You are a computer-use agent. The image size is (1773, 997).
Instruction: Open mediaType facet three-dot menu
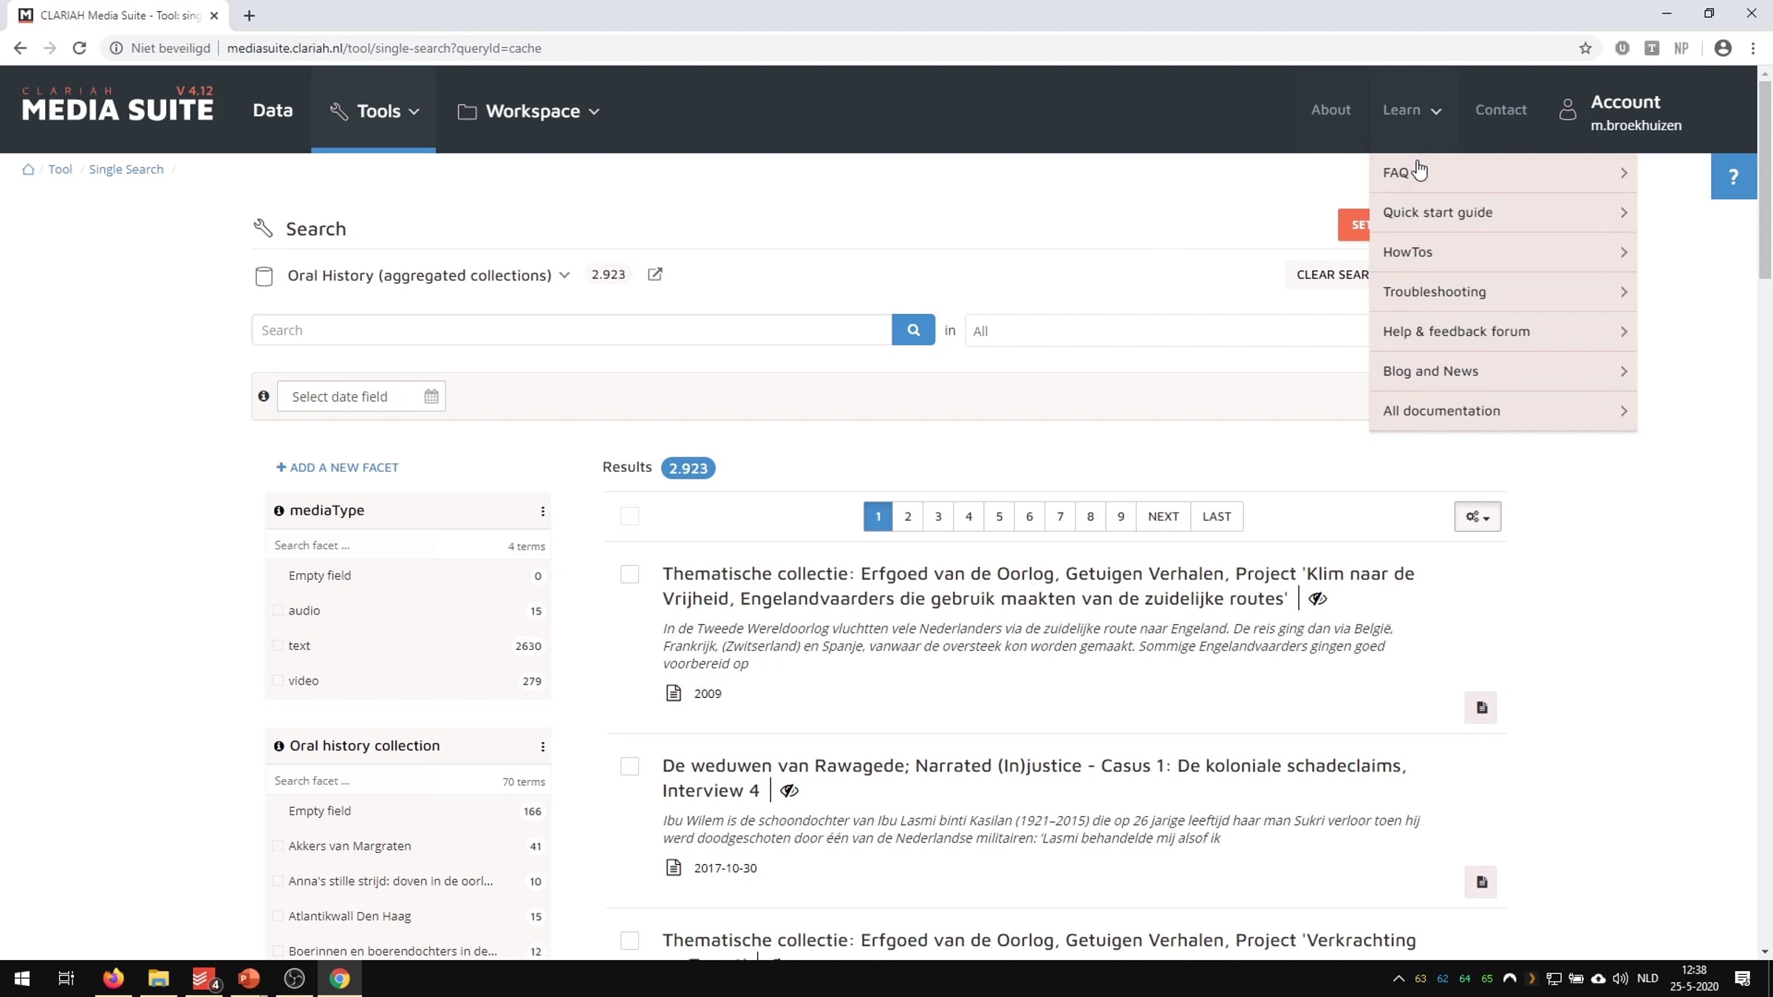543,511
